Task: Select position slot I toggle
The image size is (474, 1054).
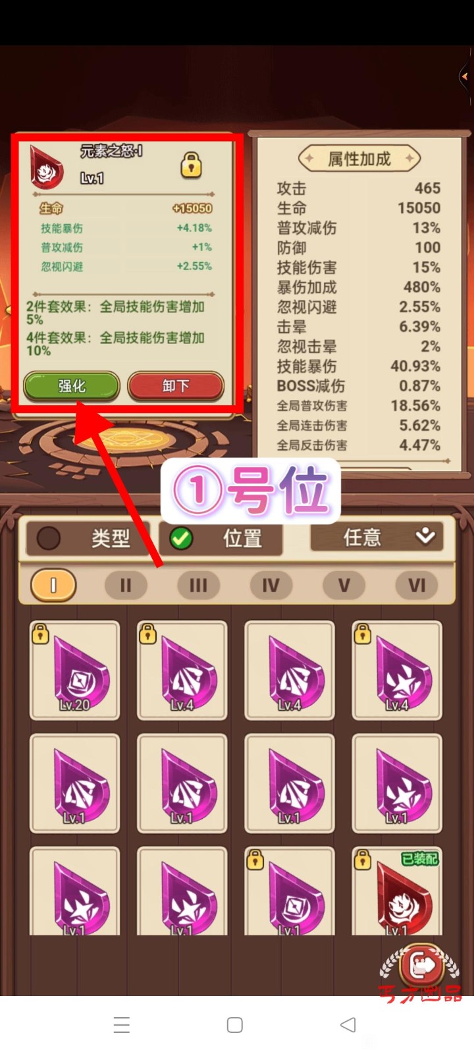Action: [x=53, y=585]
